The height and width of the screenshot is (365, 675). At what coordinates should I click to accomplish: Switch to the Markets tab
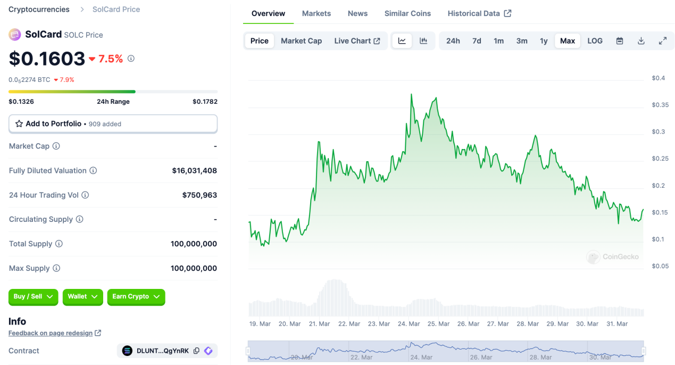click(316, 13)
